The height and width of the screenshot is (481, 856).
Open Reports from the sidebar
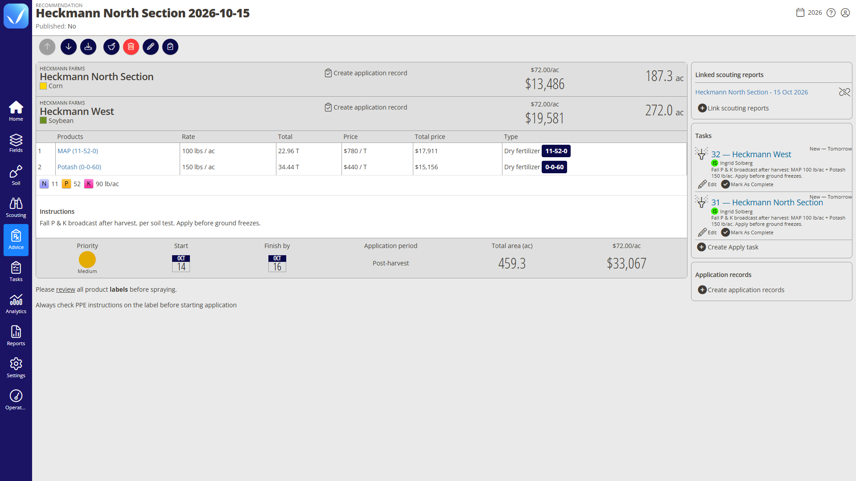(16, 336)
